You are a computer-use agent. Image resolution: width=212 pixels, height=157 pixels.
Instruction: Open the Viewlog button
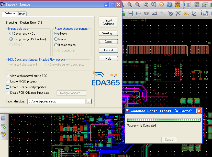[108, 33]
